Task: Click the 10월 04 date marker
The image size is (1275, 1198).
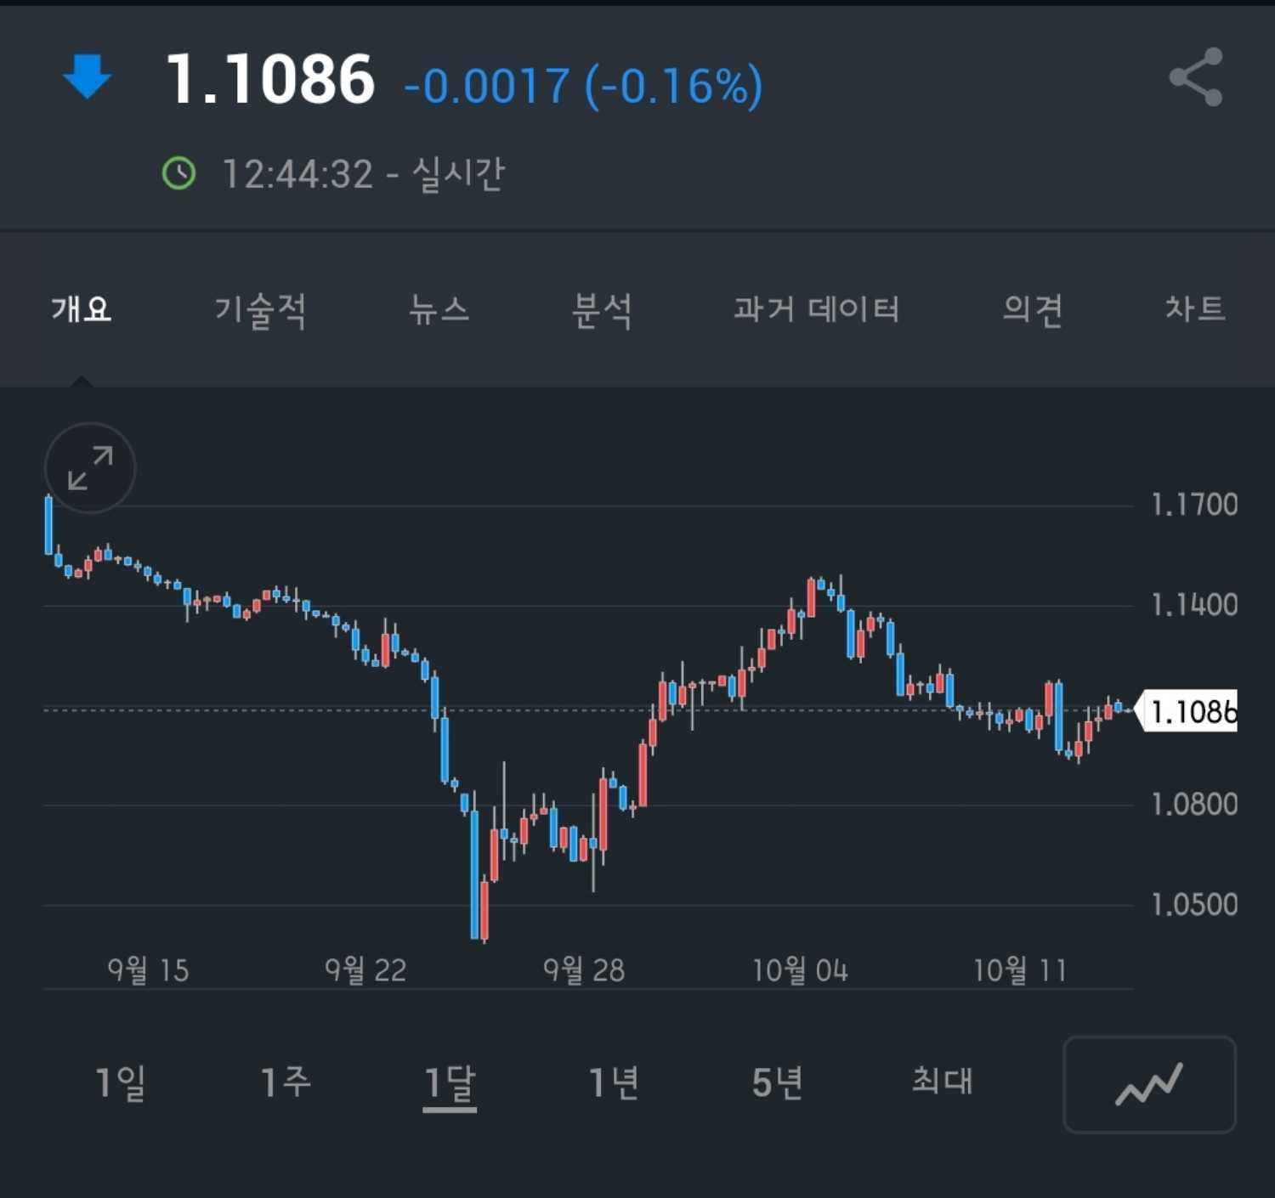Action: click(800, 970)
